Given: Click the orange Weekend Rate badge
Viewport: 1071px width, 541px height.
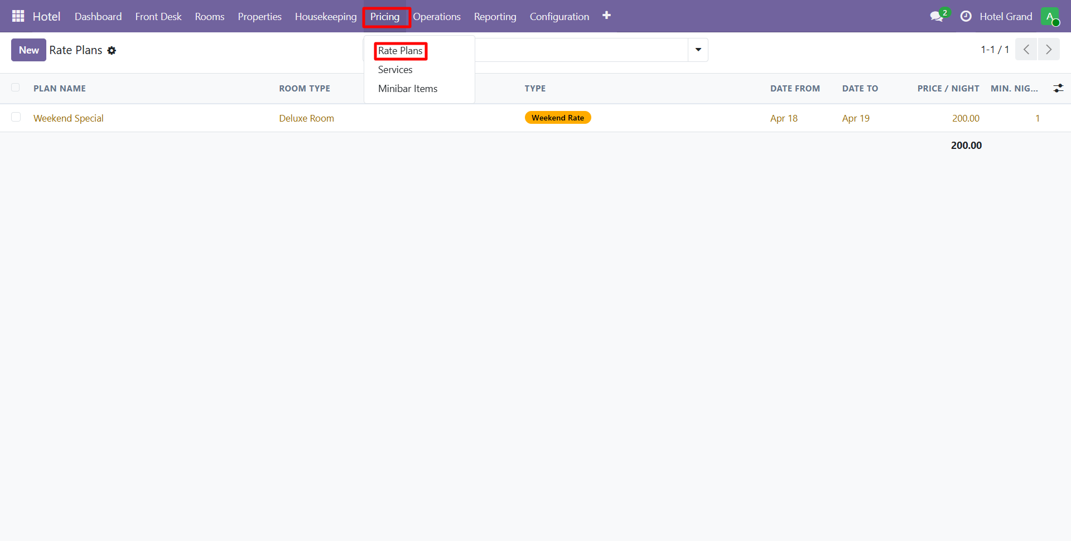Looking at the screenshot, I should [557, 118].
